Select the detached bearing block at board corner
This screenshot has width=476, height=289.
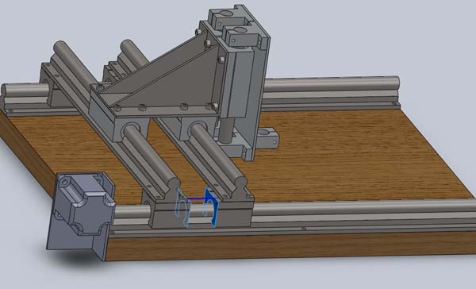81,215
